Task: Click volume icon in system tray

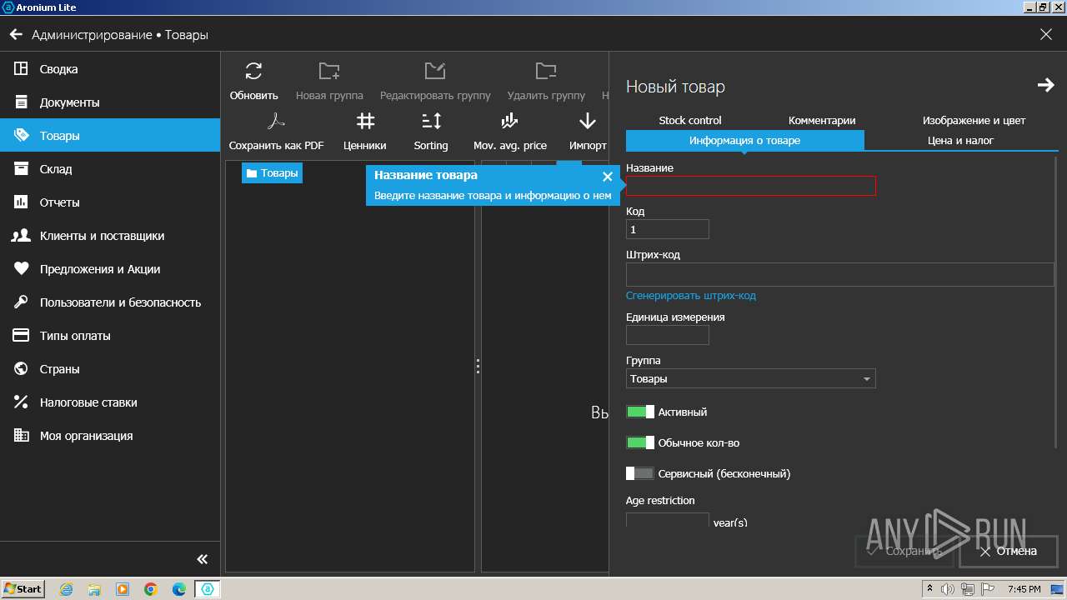Action: pyautogui.click(x=948, y=589)
